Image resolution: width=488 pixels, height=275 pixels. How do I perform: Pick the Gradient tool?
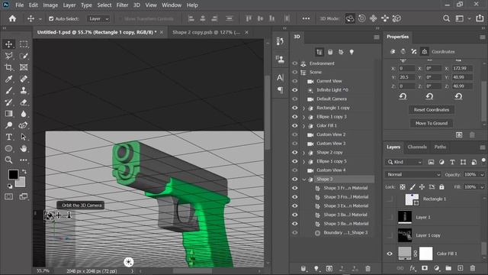(x=8, y=114)
